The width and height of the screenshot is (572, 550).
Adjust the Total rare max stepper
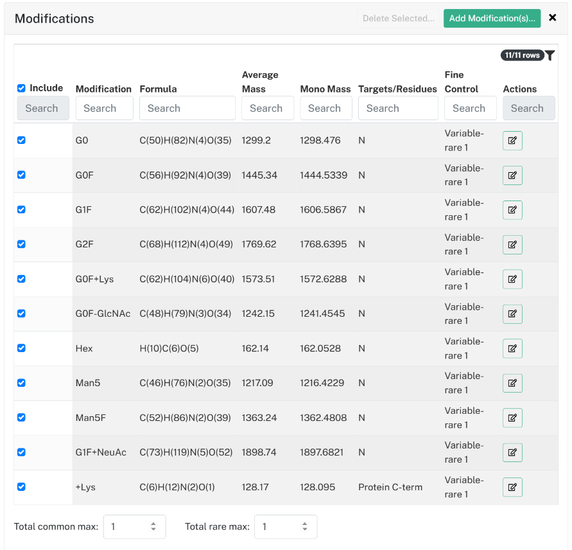(x=304, y=527)
